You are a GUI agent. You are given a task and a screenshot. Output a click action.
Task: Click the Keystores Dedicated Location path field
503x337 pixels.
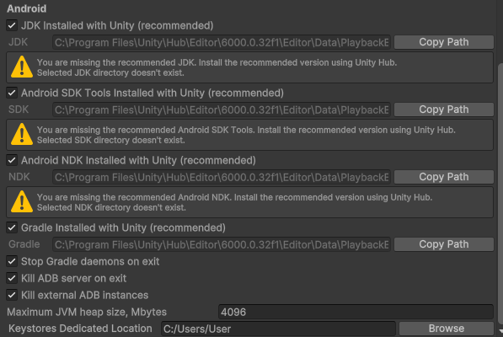[278, 329]
